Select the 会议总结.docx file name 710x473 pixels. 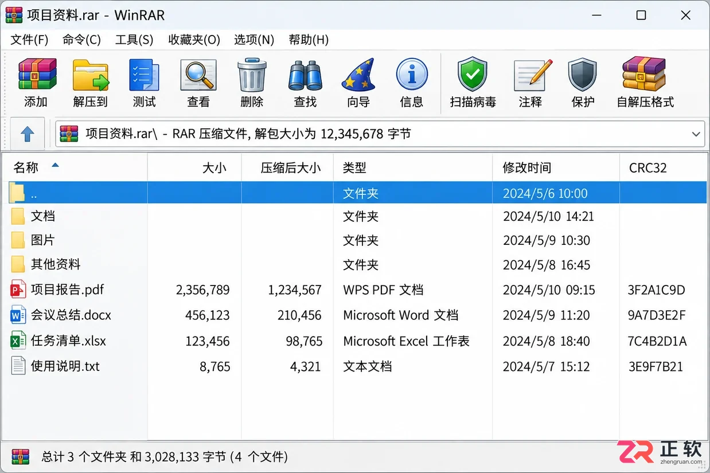71,315
